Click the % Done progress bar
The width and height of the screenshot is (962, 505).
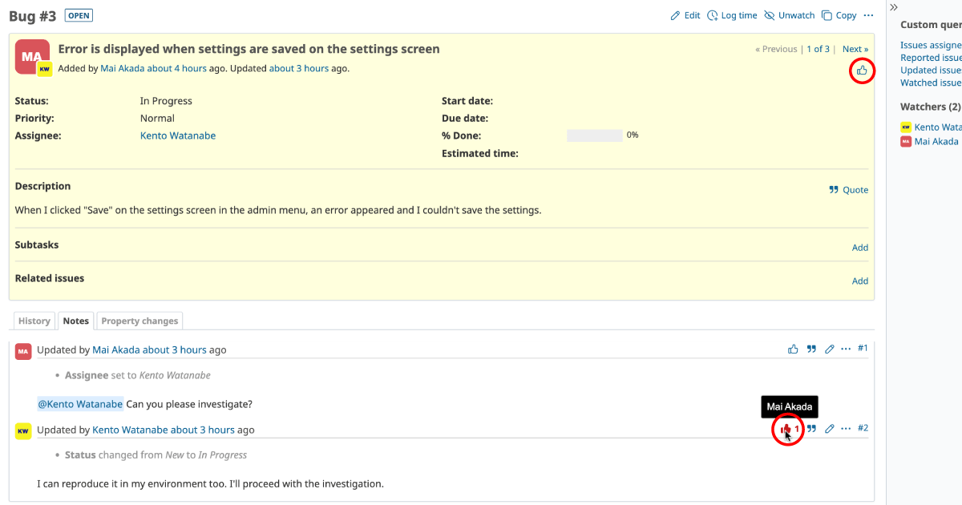pyautogui.click(x=594, y=135)
